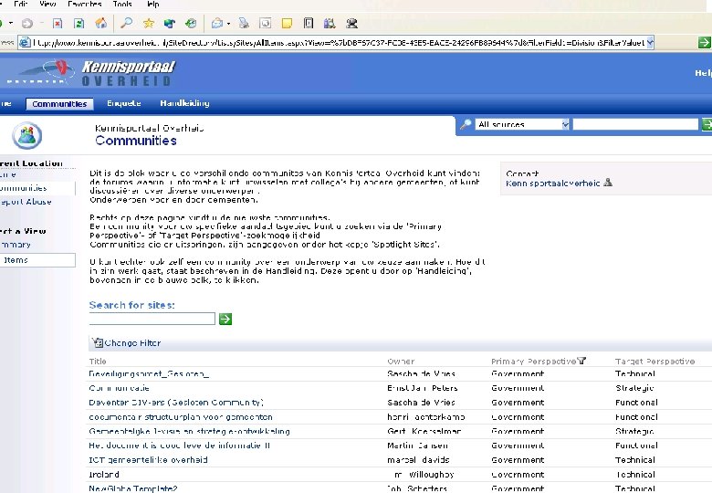Sort by the Title column header
The image size is (712, 493).
(98, 362)
